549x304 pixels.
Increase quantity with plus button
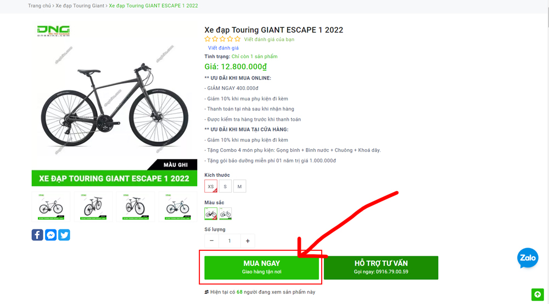pyautogui.click(x=248, y=241)
